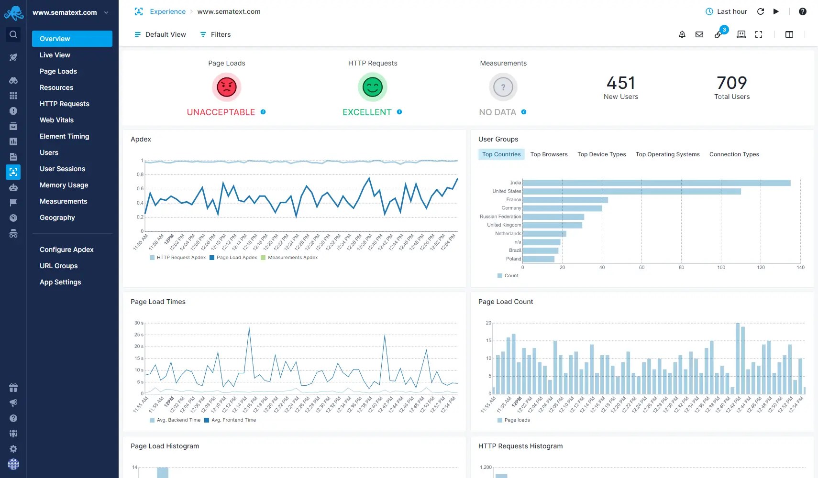The image size is (818, 478).
Task: Switch to the Top Browsers tab
Action: pyautogui.click(x=549, y=154)
